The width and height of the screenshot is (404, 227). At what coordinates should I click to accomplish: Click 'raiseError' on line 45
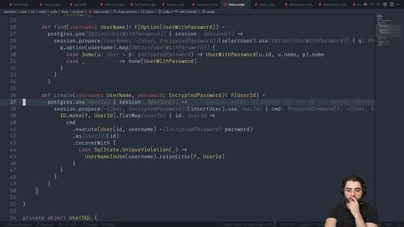tap(175, 156)
